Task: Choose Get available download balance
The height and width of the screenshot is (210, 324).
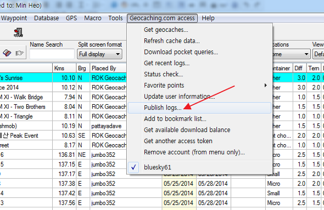Action: [199, 130]
